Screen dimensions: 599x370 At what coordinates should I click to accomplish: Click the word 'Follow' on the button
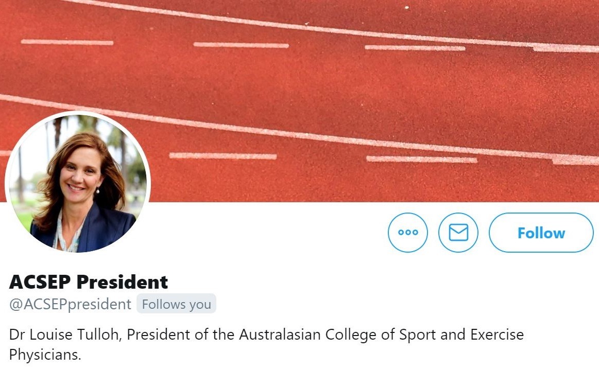(541, 233)
